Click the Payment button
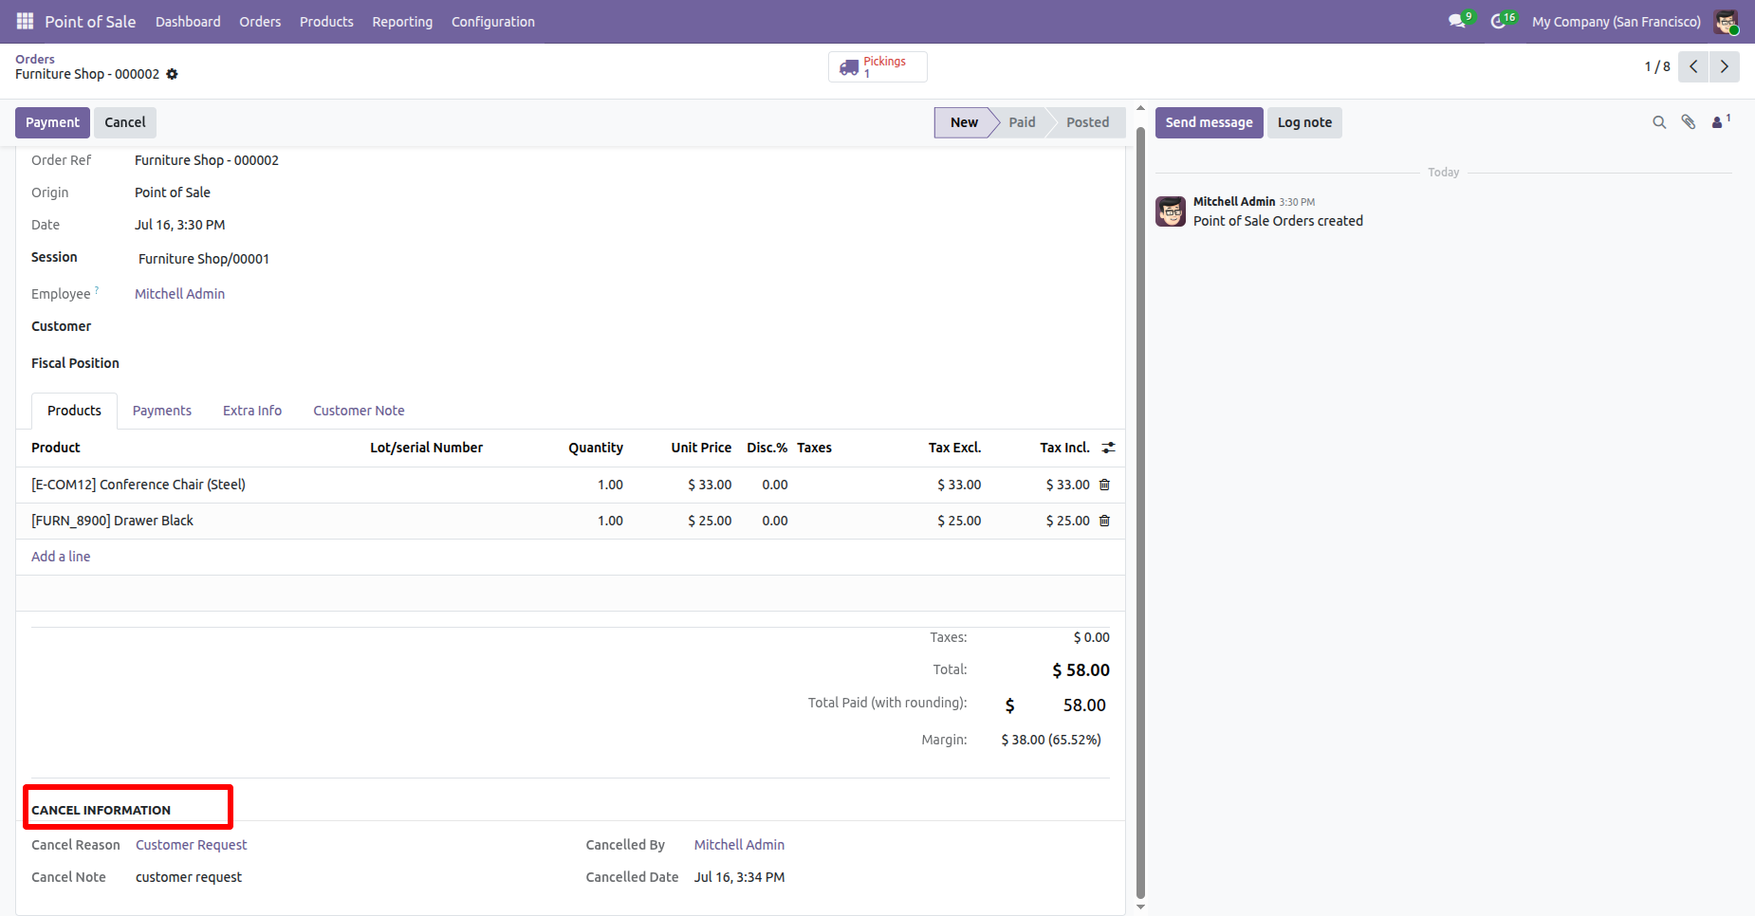This screenshot has width=1755, height=916. click(x=52, y=122)
